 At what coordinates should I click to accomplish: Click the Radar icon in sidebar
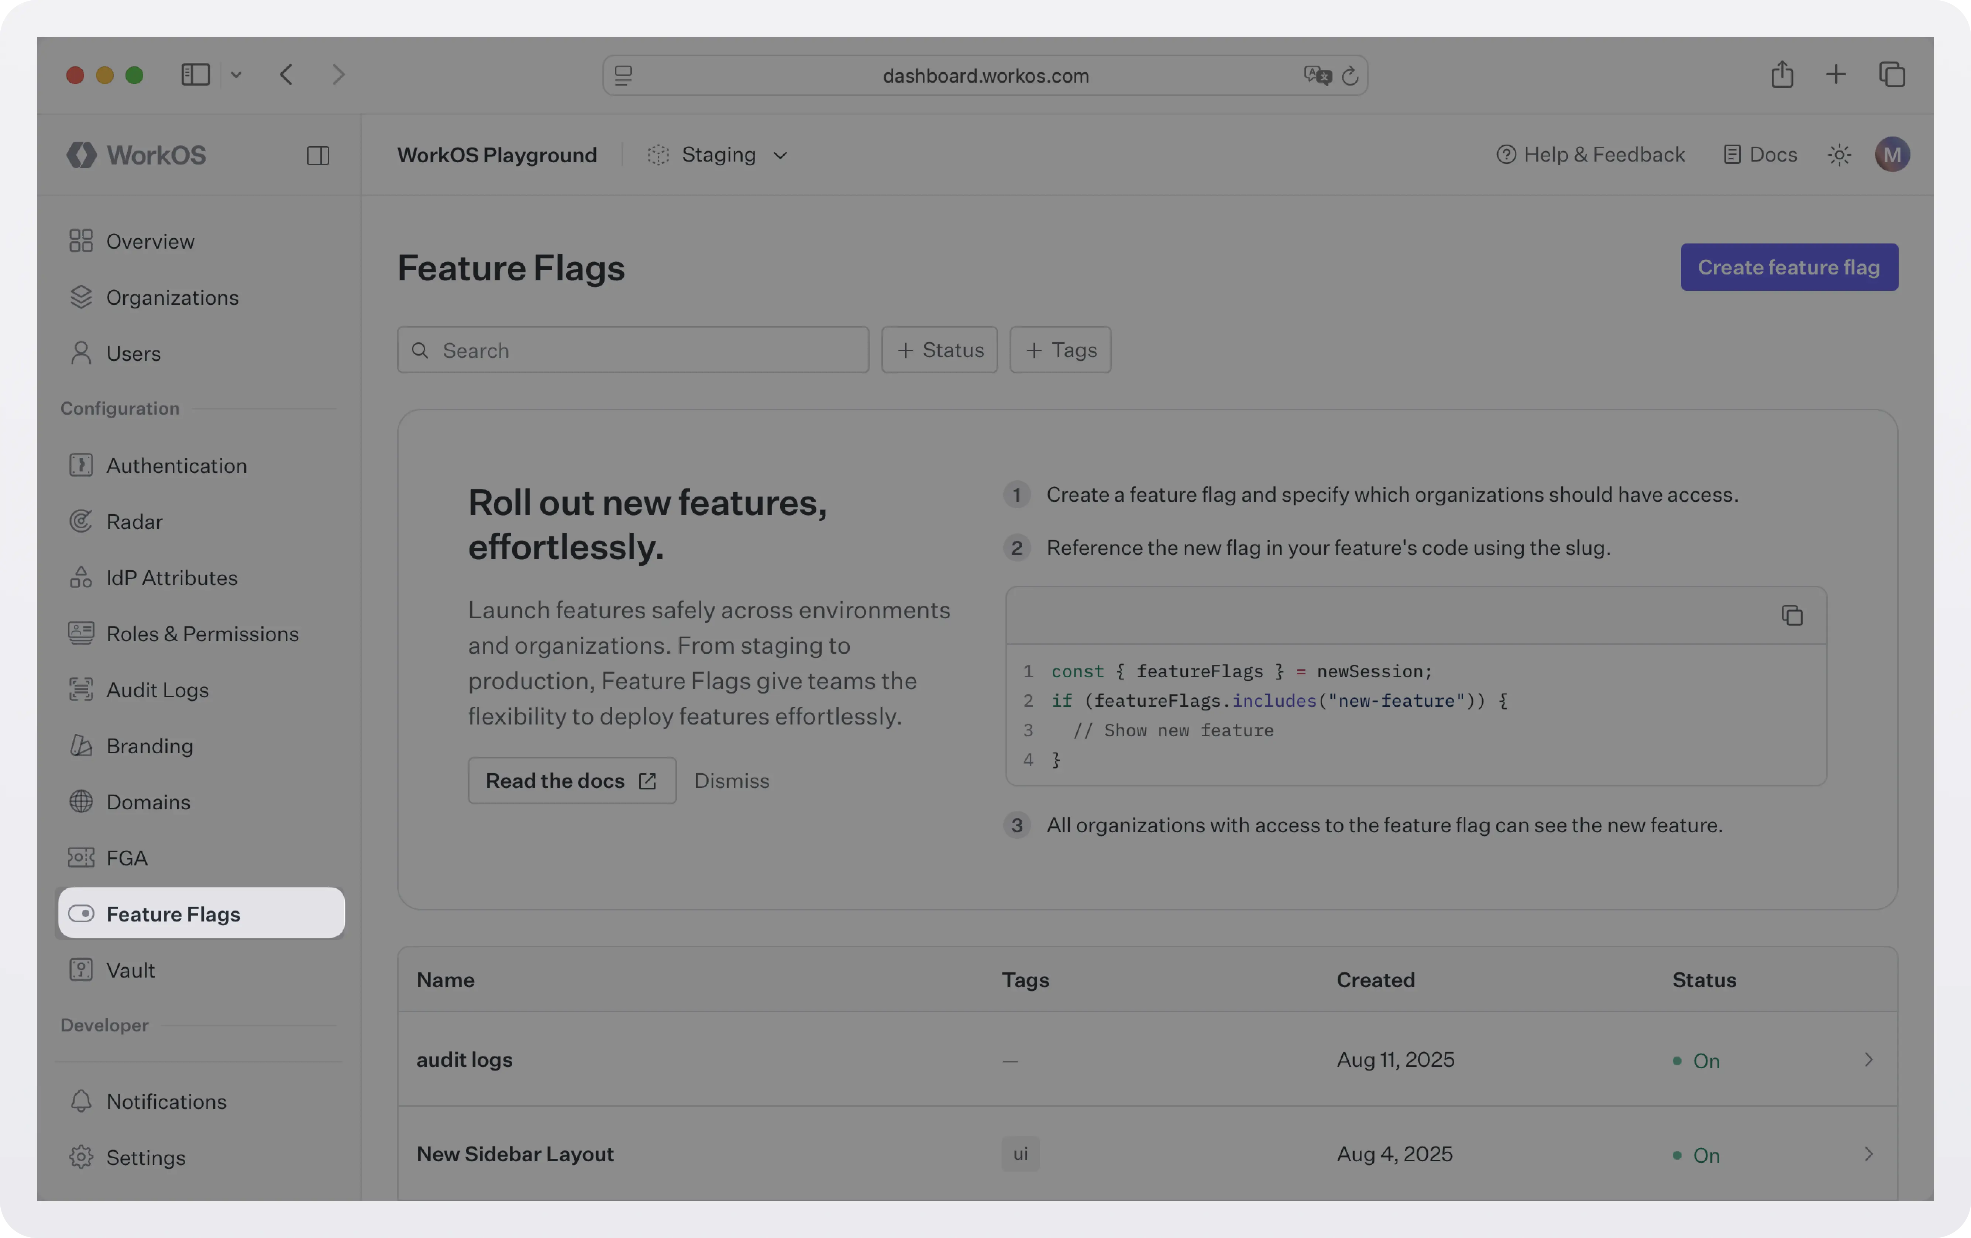pyautogui.click(x=81, y=521)
